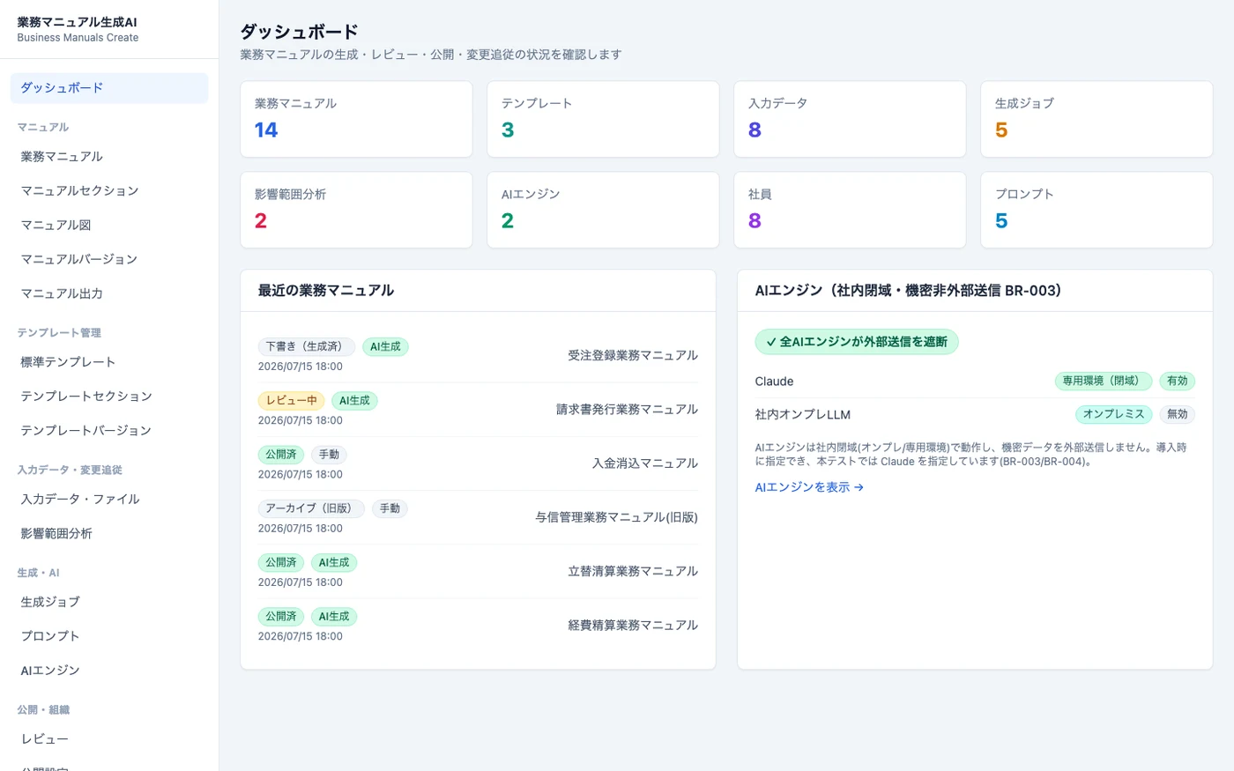Screen dimensions: 1234x771
Task: Click the AIエンジンを表示 link
Action: [809, 487]
